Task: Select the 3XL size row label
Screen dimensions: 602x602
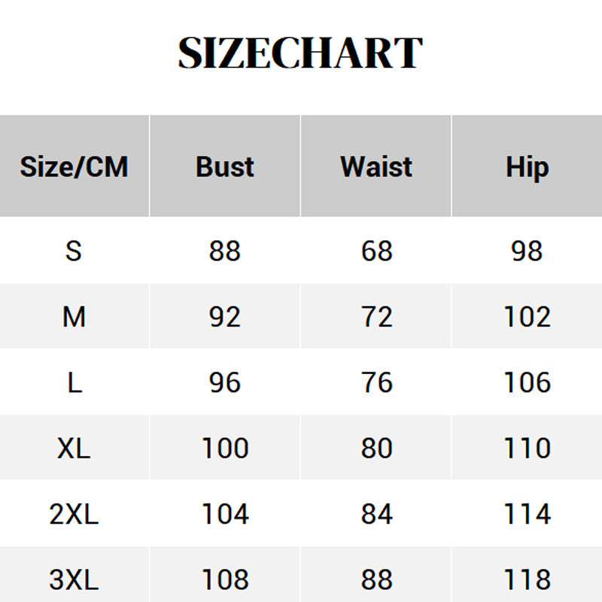Action: pyautogui.click(x=74, y=579)
